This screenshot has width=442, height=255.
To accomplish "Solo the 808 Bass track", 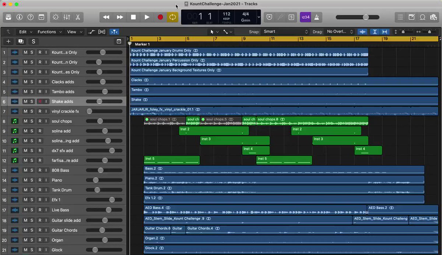I will pos(32,170).
